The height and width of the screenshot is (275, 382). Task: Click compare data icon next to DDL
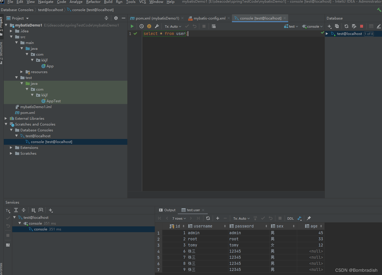pyautogui.click(x=299, y=218)
